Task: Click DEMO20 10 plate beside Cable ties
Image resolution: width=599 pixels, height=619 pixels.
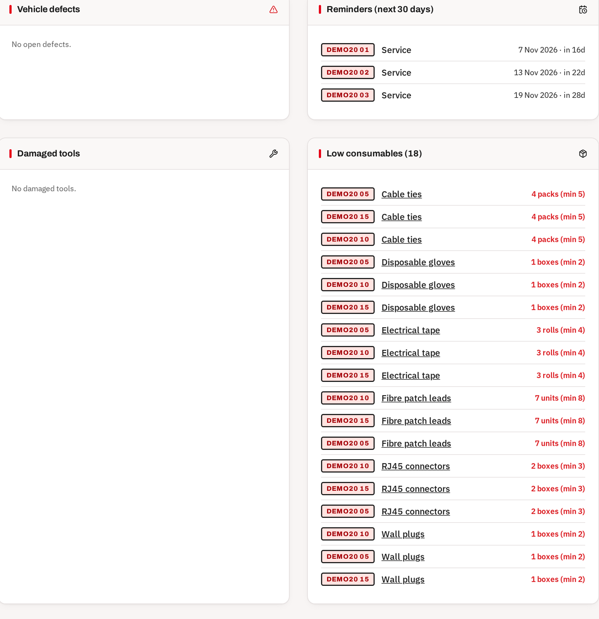Action: pyautogui.click(x=348, y=239)
